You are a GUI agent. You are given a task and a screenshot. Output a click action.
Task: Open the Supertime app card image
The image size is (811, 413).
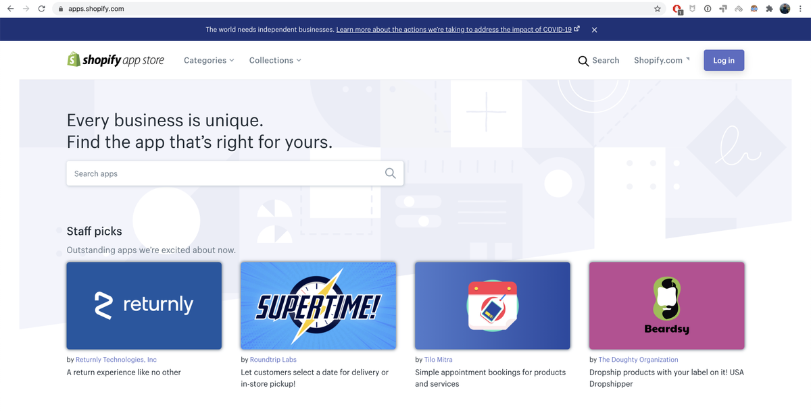pos(318,306)
